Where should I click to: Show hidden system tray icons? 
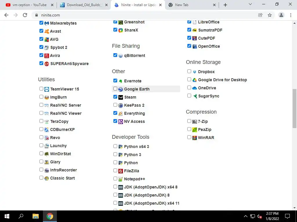pos(245,216)
